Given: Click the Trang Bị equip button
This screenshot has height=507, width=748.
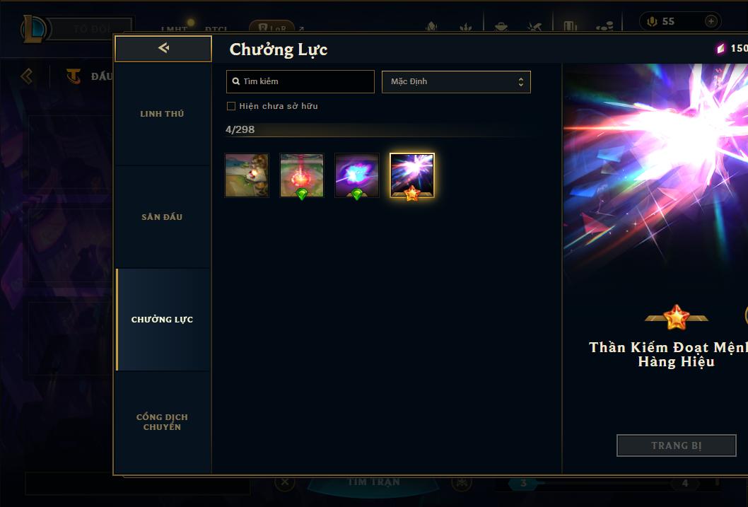Looking at the screenshot, I should [677, 445].
